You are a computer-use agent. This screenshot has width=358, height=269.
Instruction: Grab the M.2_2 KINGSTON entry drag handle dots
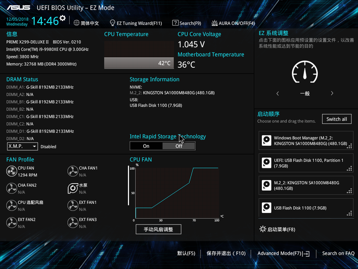click(x=349, y=191)
